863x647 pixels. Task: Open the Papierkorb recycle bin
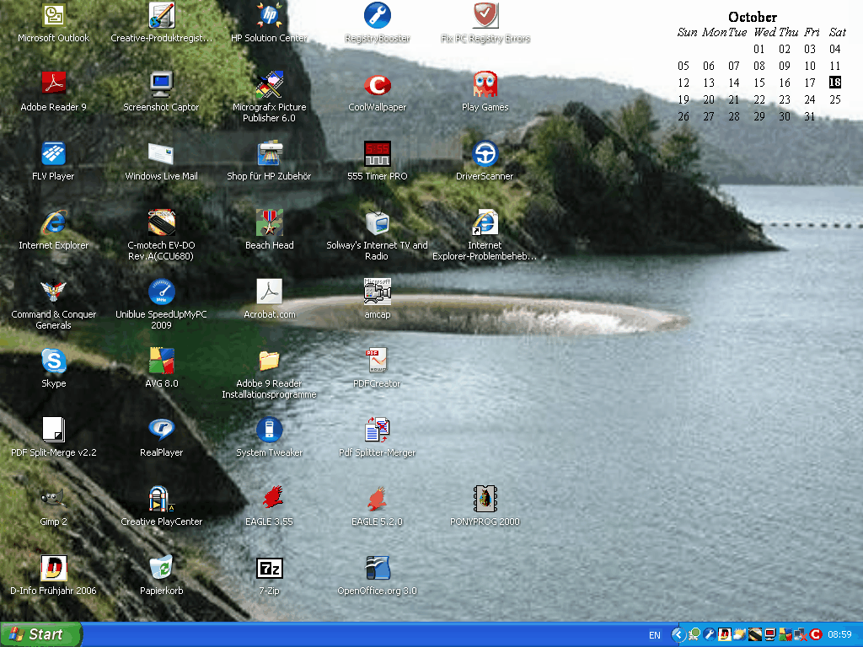coord(161,568)
